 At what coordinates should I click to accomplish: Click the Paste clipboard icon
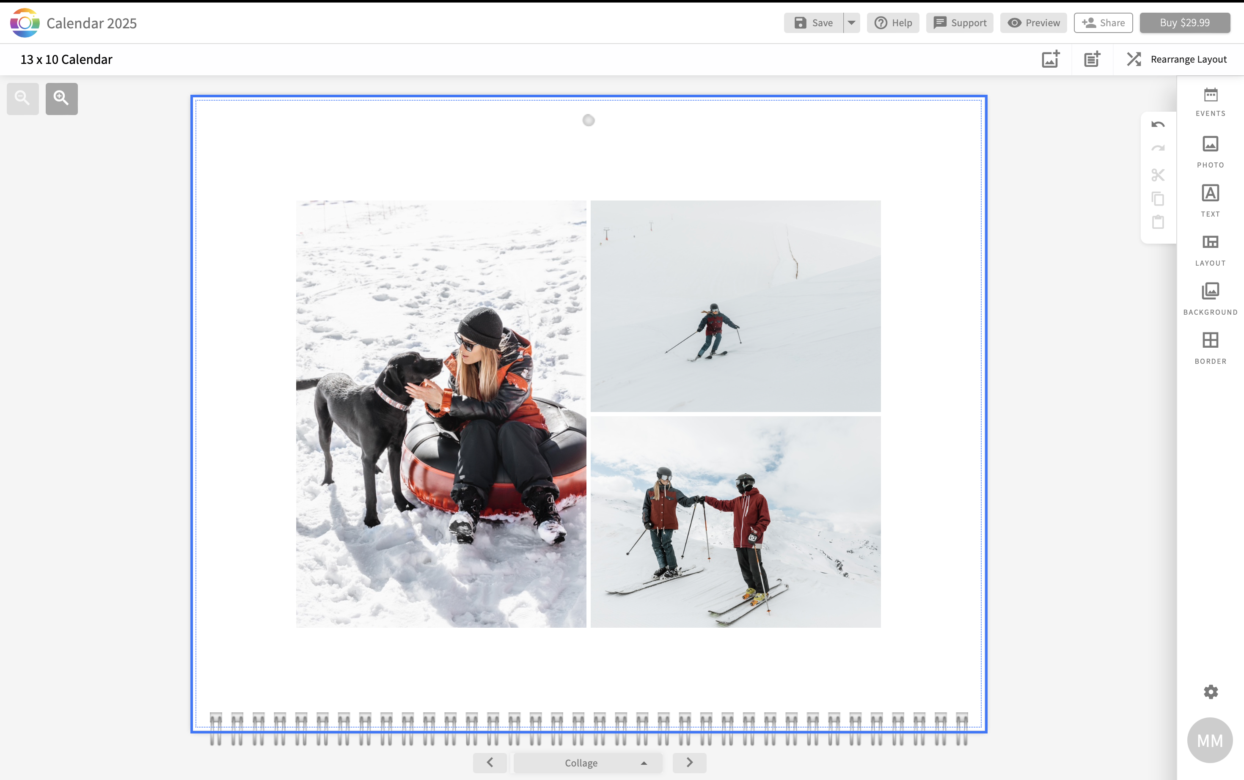[x=1158, y=222]
